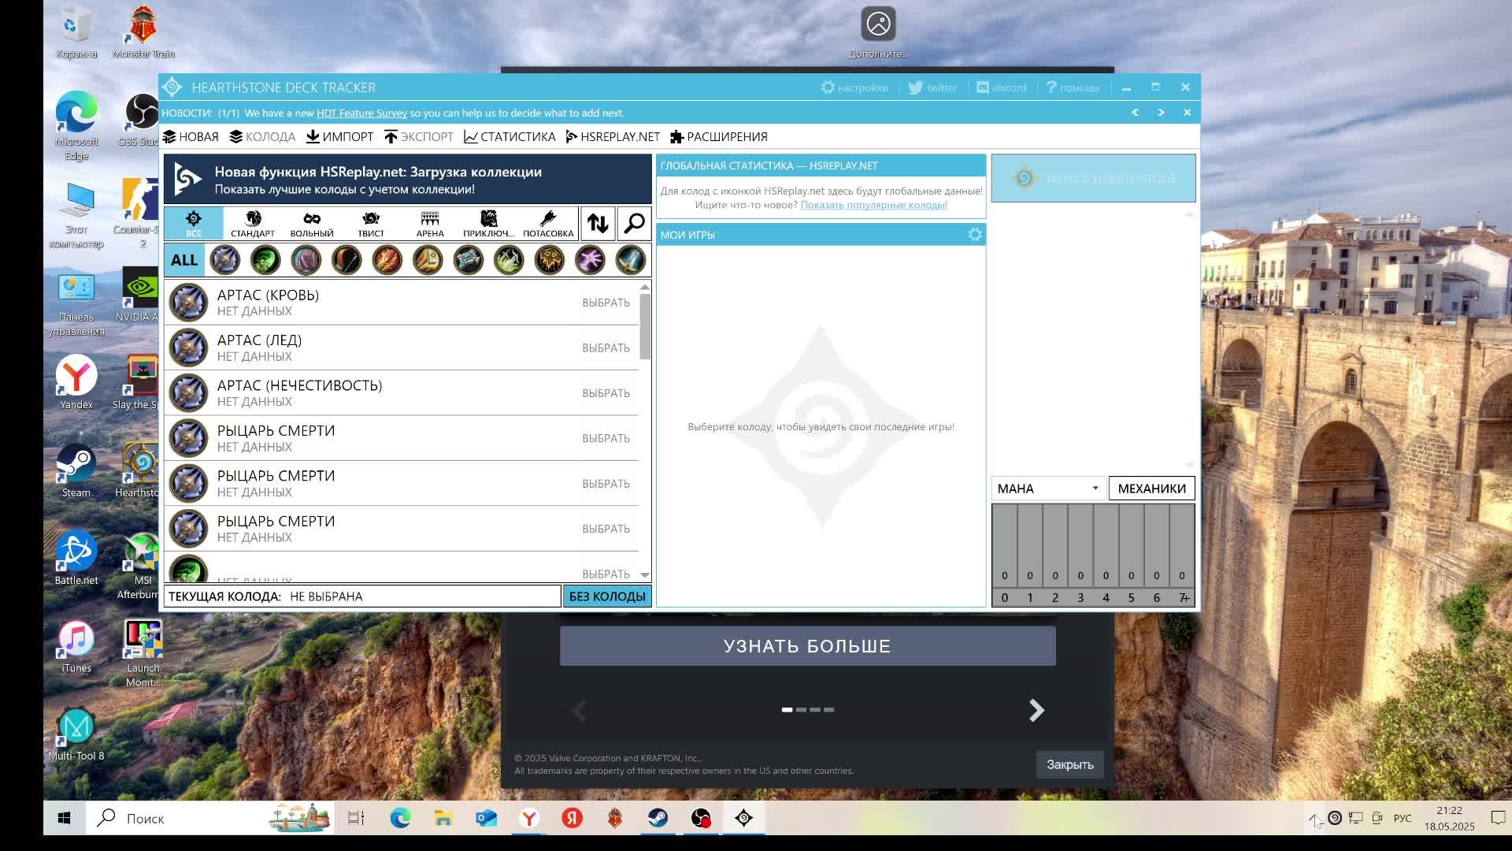Image resolution: width=1512 pixels, height=851 pixels.
Task: Filter decks by Арена mode
Action: pyautogui.click(x=430, y=224)
